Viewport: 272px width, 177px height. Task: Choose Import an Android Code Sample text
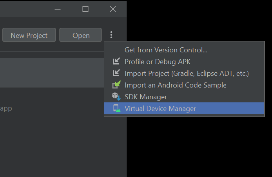tap(175, 85)
